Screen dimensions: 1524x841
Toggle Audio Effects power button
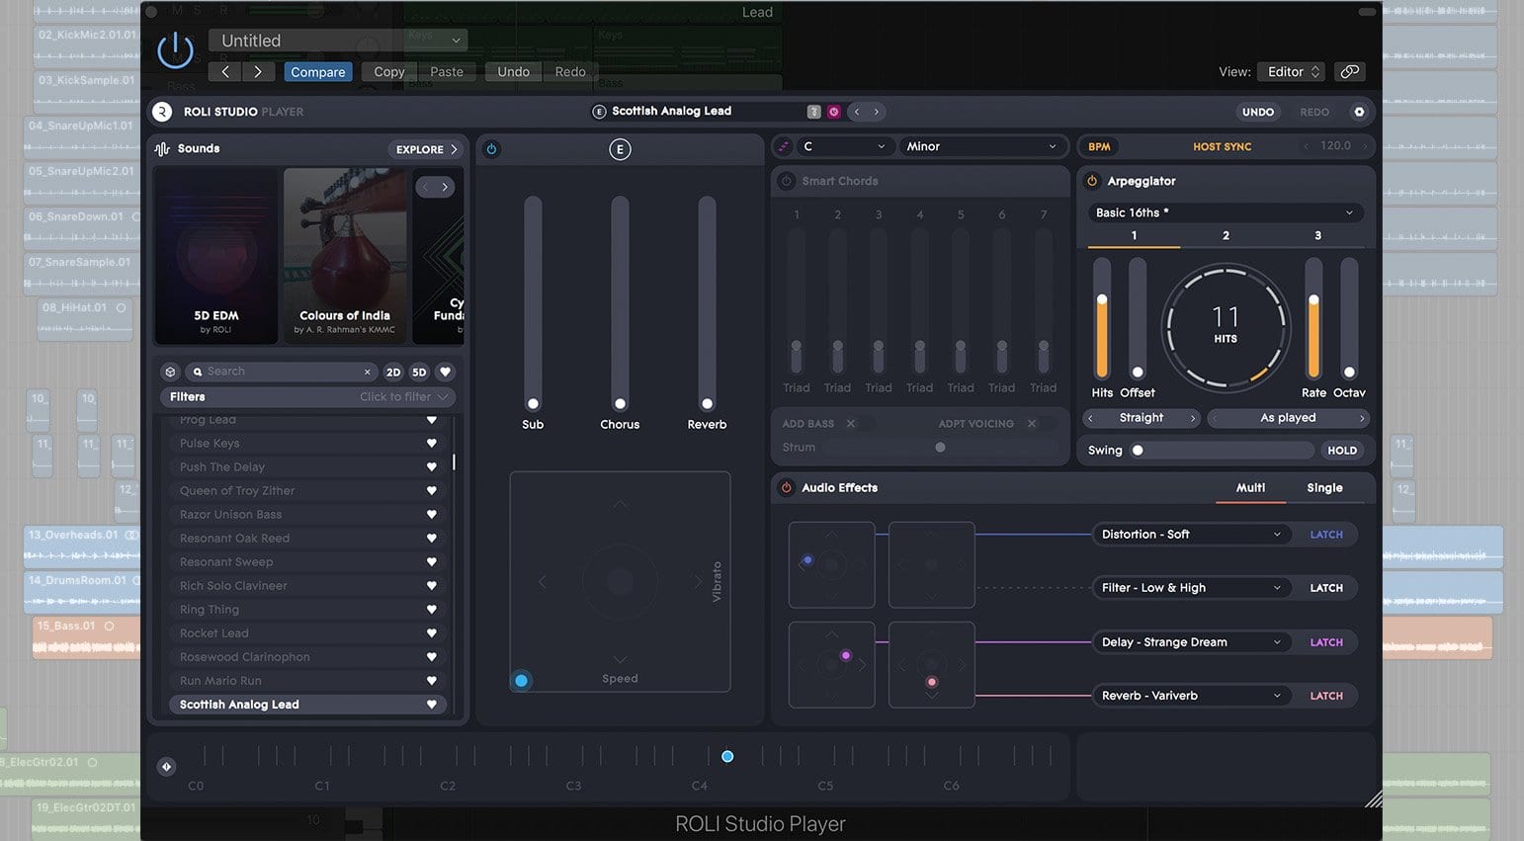point(786,487)
